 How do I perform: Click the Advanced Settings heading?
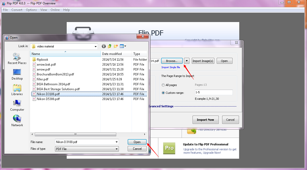[x=162, y=106]
